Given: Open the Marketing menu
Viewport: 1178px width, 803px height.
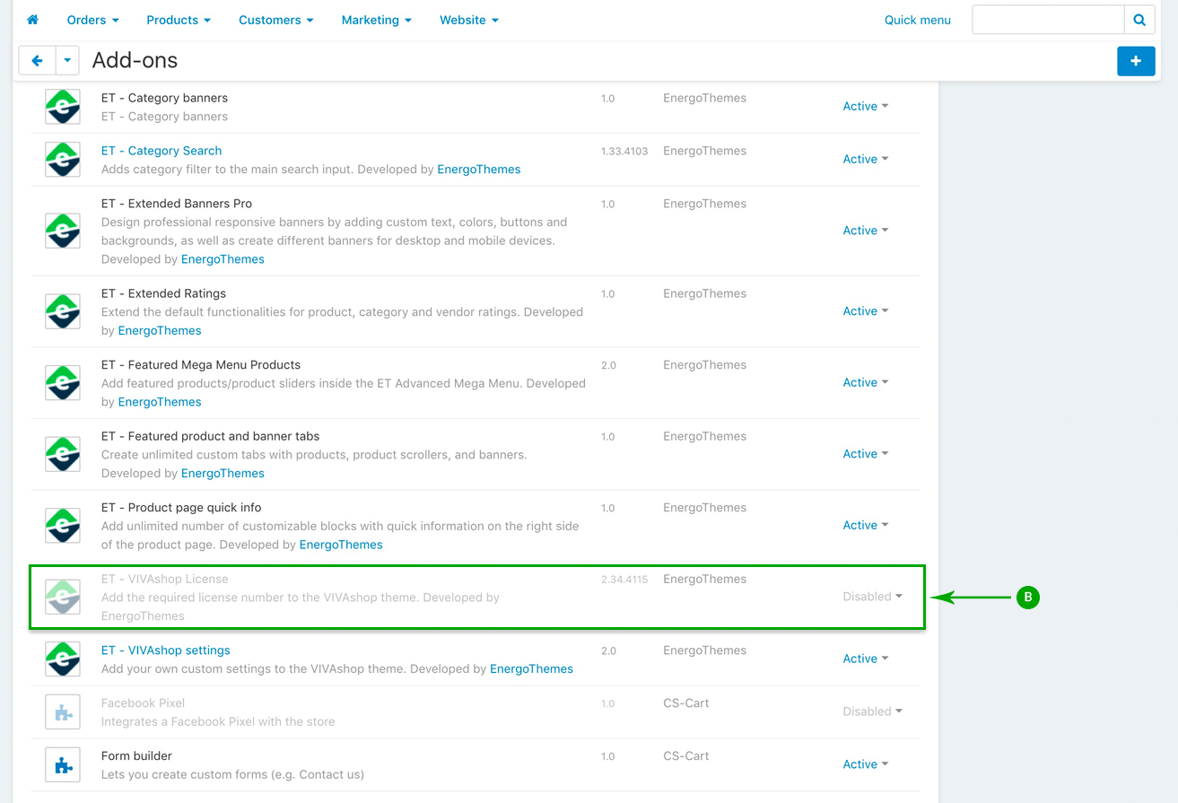Looking at the screenshot, I should (x=376, y=20).
